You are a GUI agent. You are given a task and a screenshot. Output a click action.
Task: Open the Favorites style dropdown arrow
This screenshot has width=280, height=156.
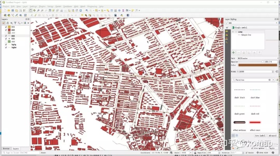(273, 80)
